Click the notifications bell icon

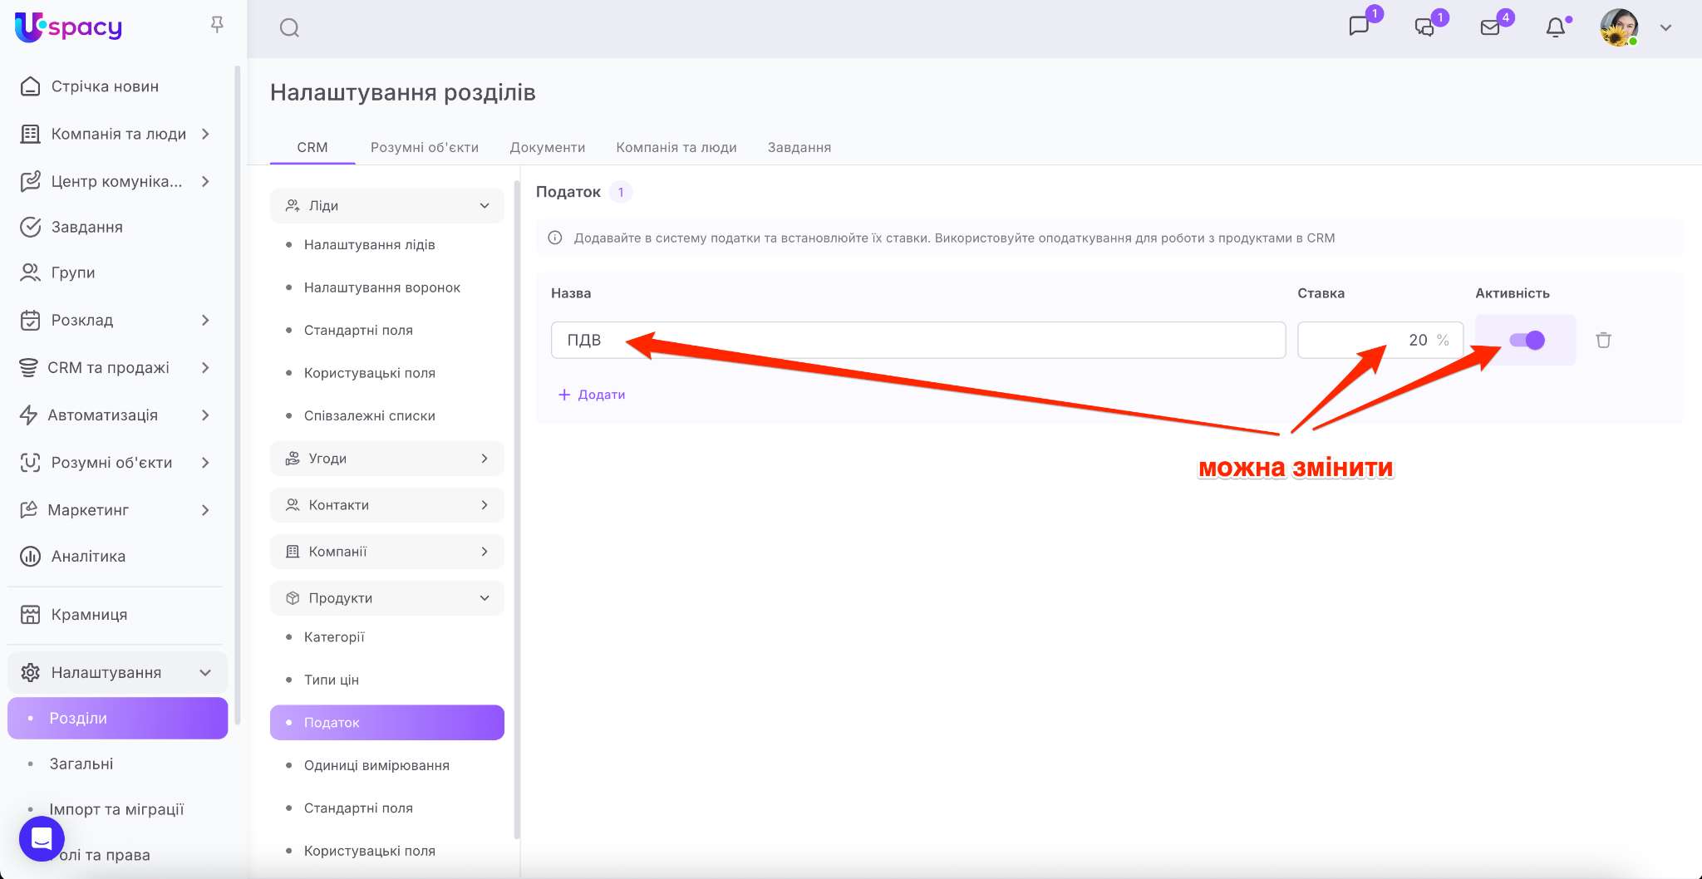tap(1555, 27)
